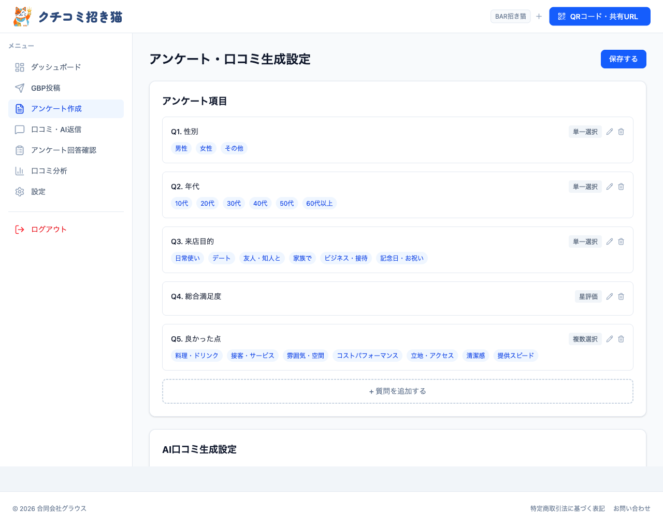Screen dimensions: 663x525
Task: Open the お問い合わせ footer link
Action: click(x=632, y=508)
